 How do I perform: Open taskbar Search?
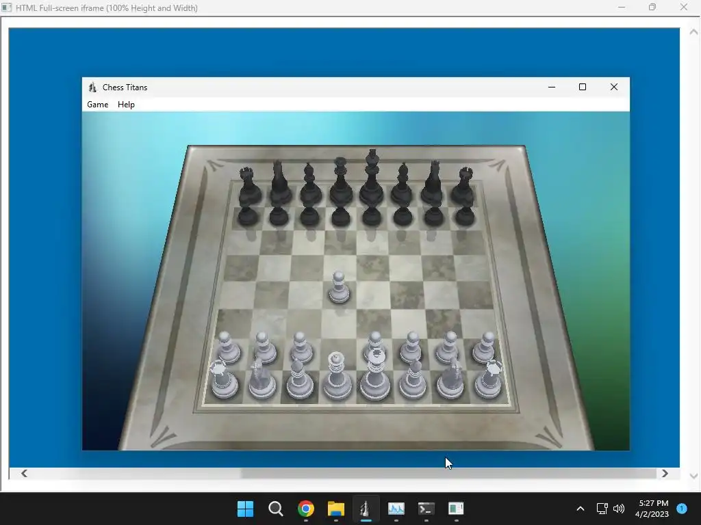point(275,509)
